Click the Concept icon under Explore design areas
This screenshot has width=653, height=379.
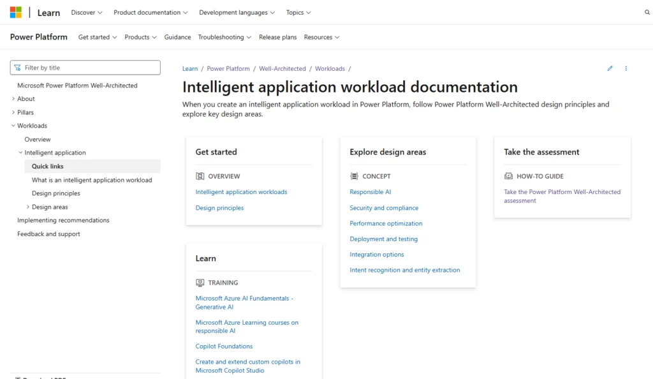(x=355, y=176)
